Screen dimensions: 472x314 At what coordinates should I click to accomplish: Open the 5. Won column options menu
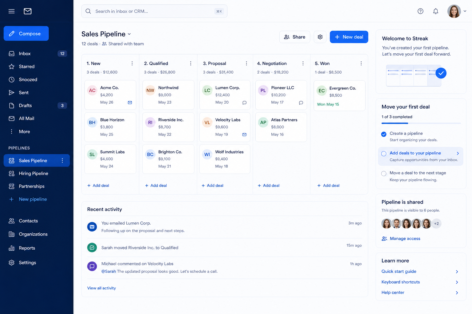tap(361, 63)
